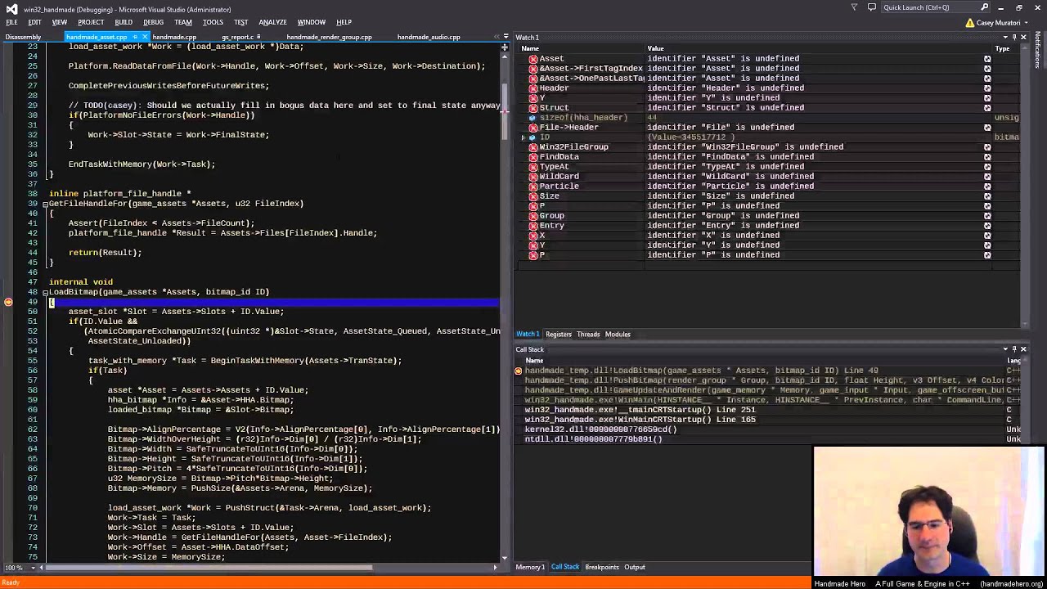This screenshot has width=1047, height=589.
Task: Open the DEBUG menu
Action: (x=153, y=22)
